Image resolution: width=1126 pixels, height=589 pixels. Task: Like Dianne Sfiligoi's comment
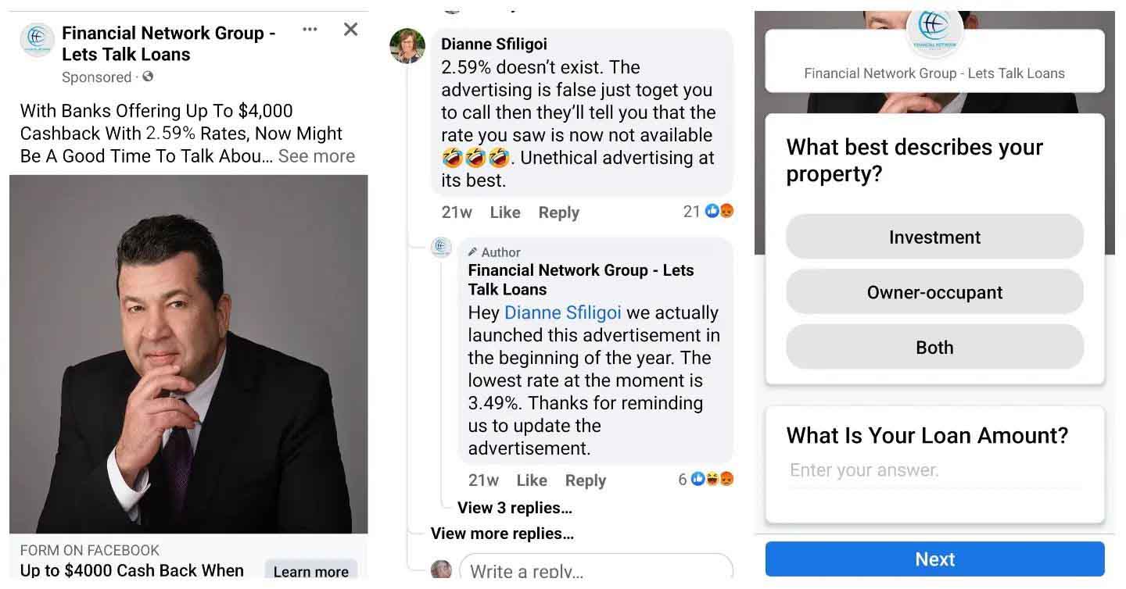[505, 212]
